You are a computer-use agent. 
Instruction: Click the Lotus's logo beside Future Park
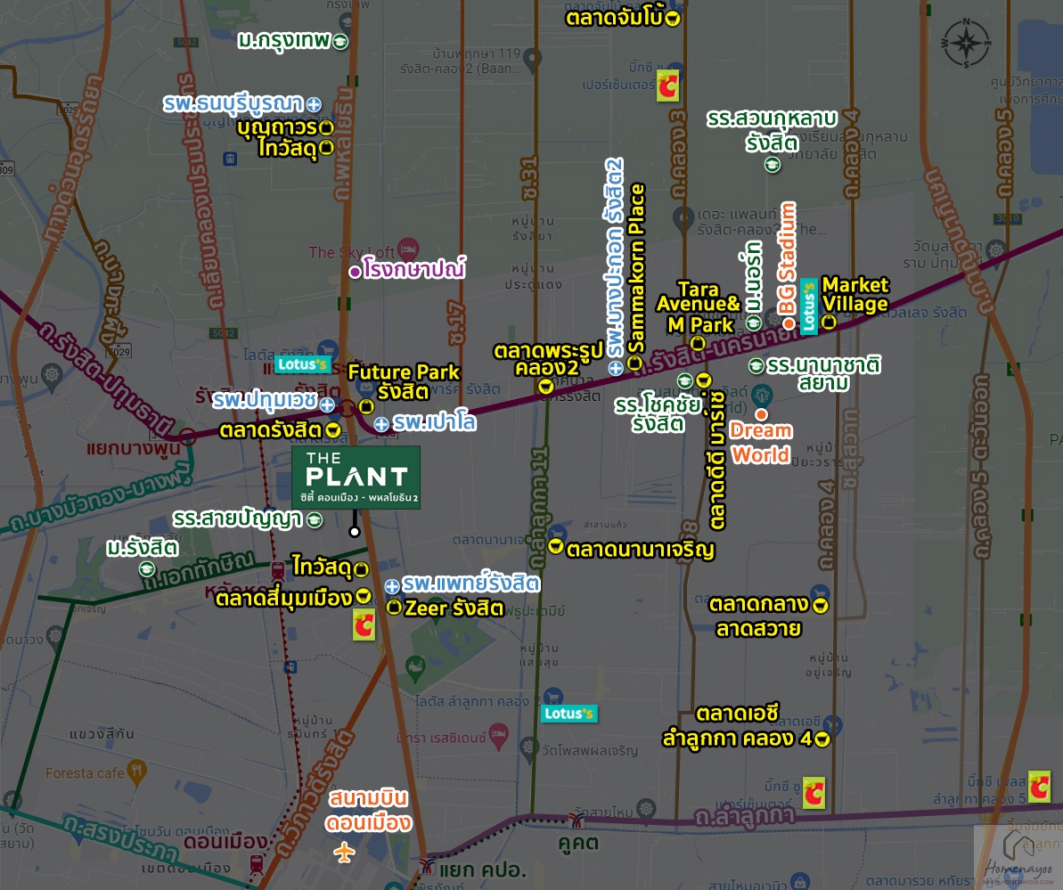(303, 364)
